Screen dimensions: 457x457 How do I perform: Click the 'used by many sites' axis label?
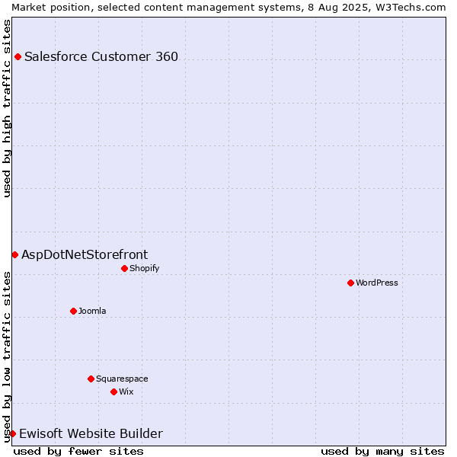(x=382, y=452)
